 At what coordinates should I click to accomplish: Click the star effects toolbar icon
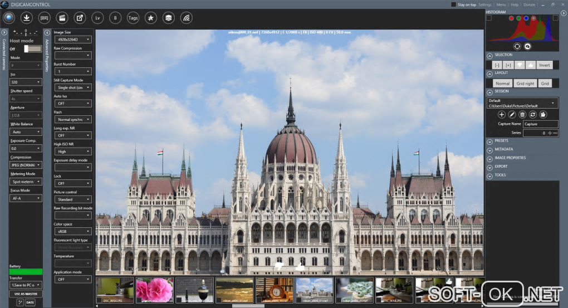(x=151, y=18)
